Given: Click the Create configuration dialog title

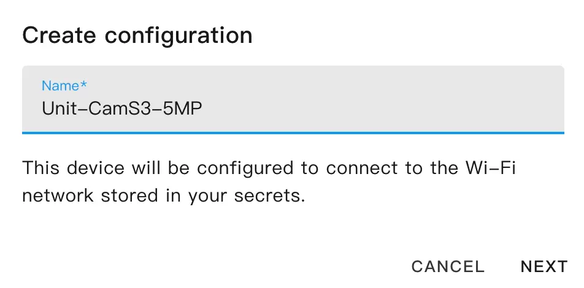Looking at the screenshot, I should click(x=137, y=35).
